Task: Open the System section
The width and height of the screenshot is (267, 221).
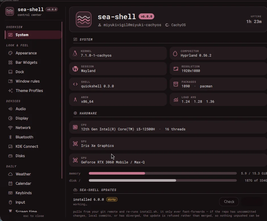Action: coord(33,35)
